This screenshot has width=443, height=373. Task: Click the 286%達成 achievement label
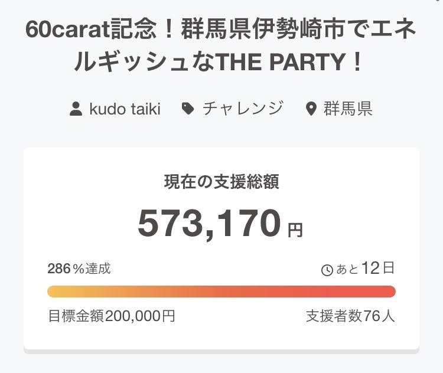point(79,269)
